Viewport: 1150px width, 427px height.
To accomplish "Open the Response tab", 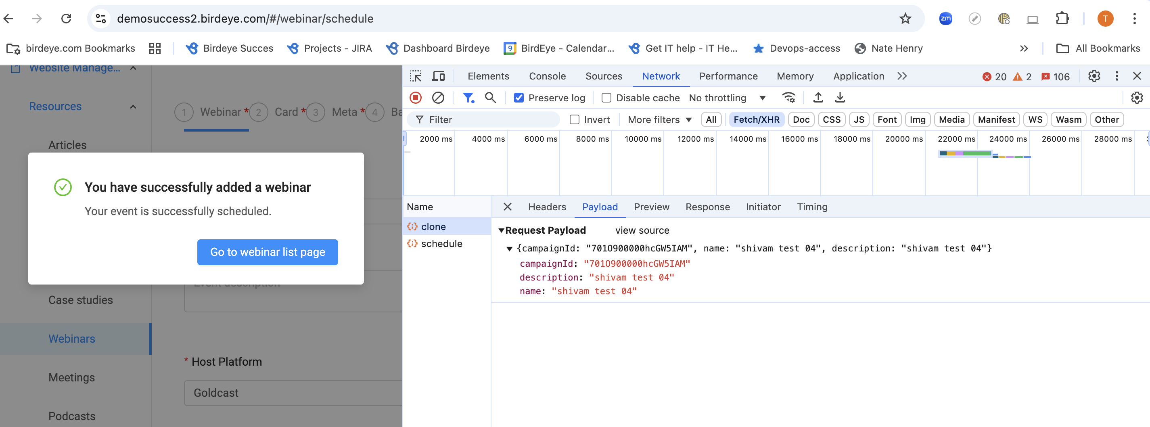I will 707,207.
